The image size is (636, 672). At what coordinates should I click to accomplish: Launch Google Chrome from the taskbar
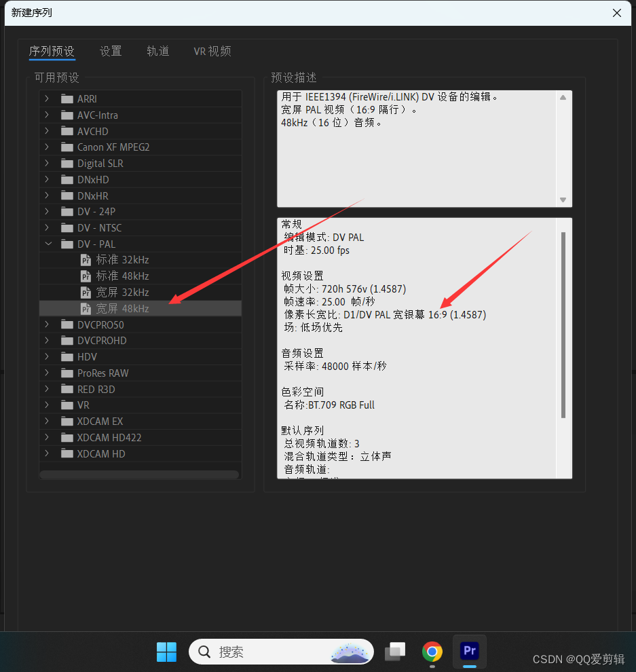[x=432, y=652]
